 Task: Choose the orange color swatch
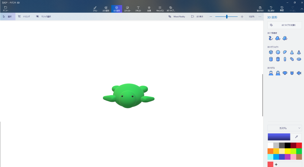click(270, 151)
